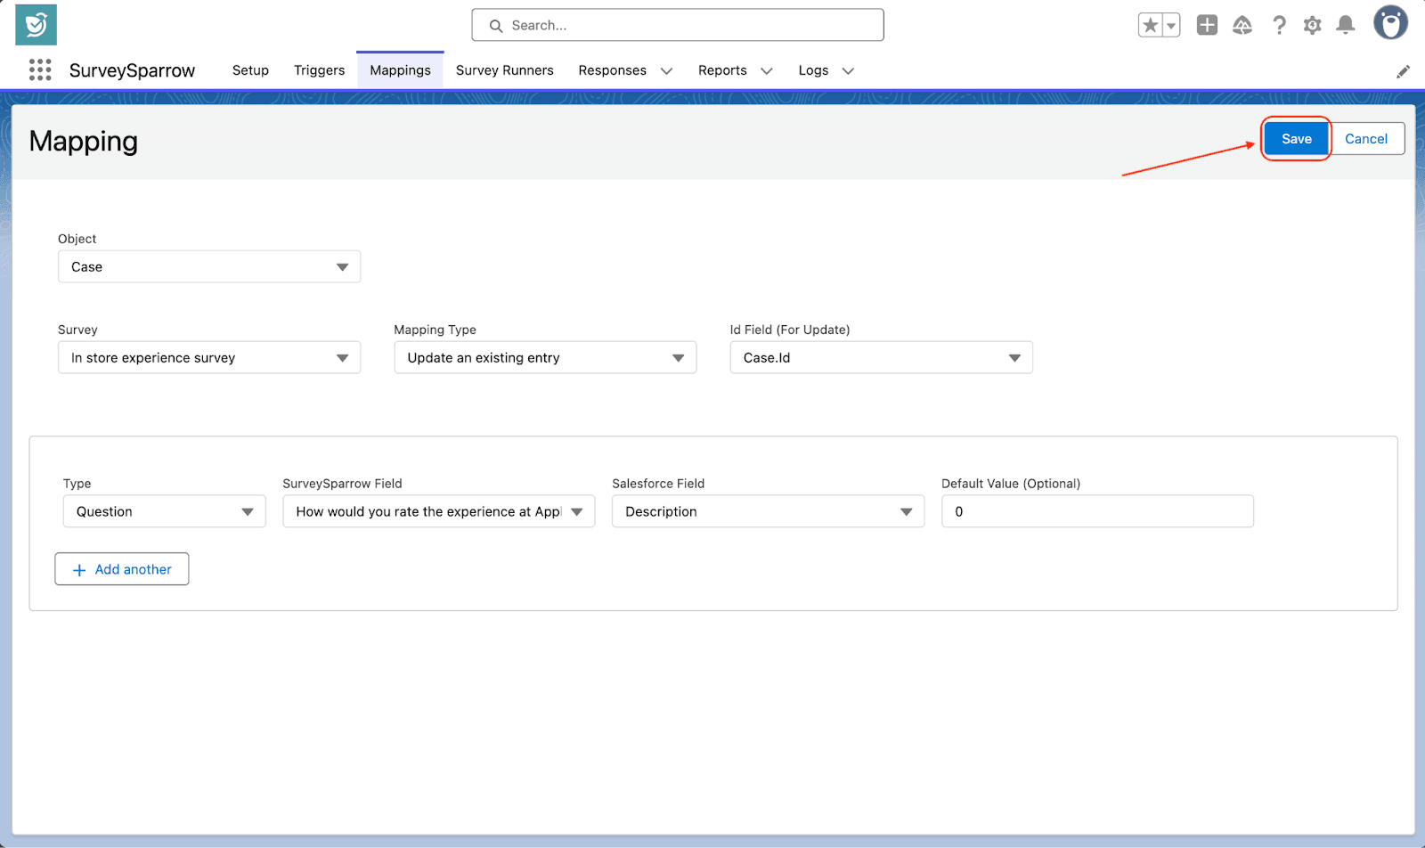Expand the Id Field Case.Id dropdown
Viewport: 1425px width, 848px height.
tap(881, 358)
